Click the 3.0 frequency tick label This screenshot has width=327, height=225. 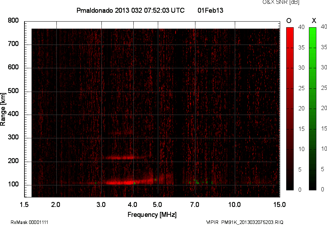[101, 205]
